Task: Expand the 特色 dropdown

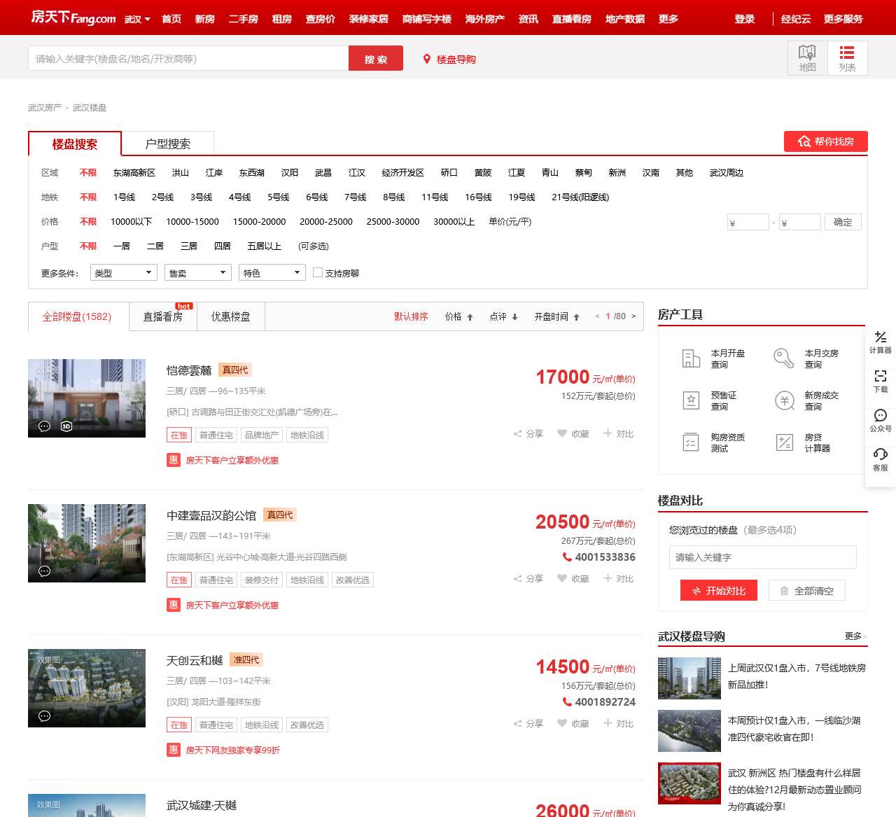Action: [x=272, y=272]
